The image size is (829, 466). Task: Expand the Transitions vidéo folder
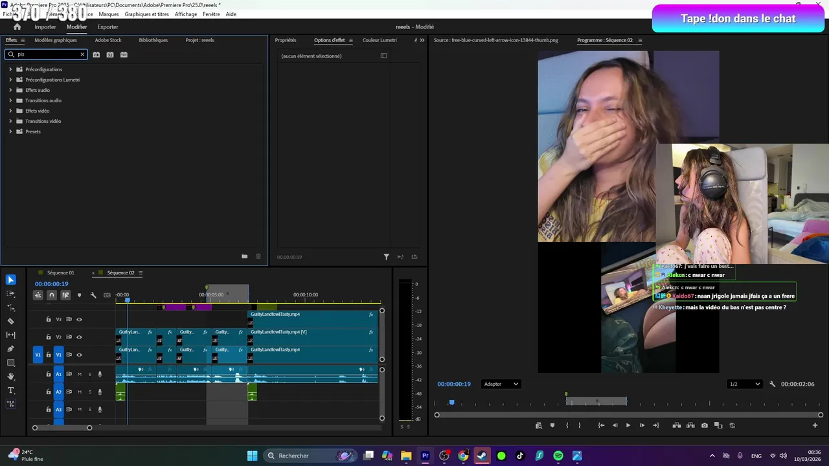click(x=10, y=121)
